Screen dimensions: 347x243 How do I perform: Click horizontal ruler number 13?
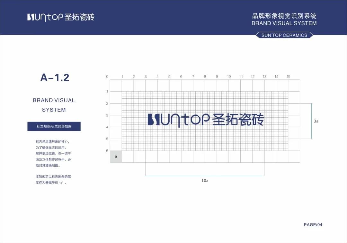coord(264,77)
